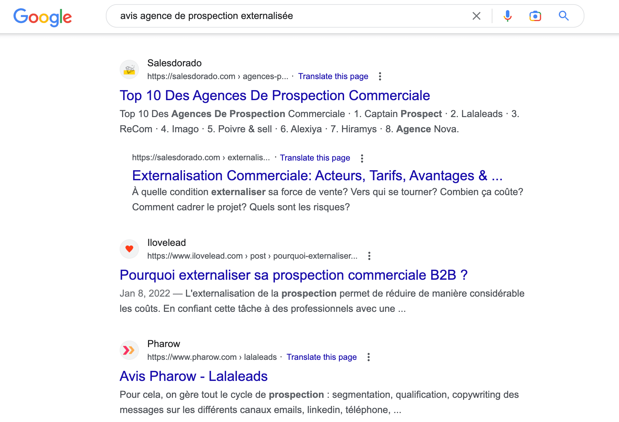Viewport: 619px width, 422px height.
Task: Click the Google logo
Action: (43, 17)
